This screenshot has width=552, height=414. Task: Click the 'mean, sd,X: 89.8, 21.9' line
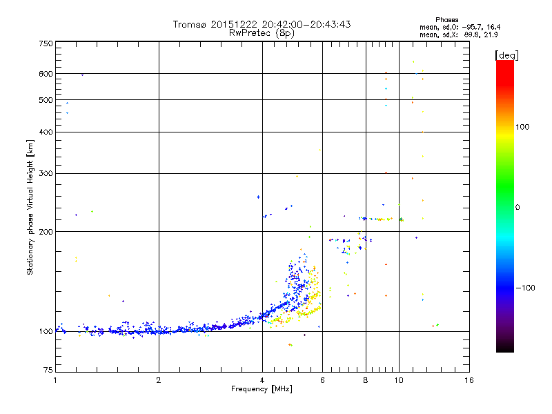pyautogui.click(x=459, y=34)
